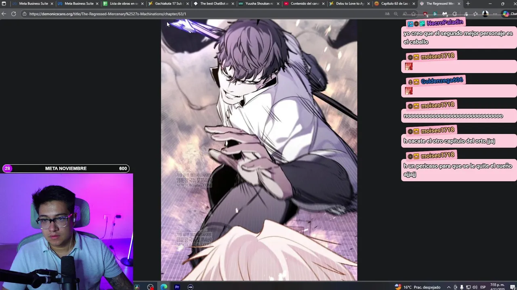Add page to favorites star icon
Screen dimensions: 517x290
[413, 14]
